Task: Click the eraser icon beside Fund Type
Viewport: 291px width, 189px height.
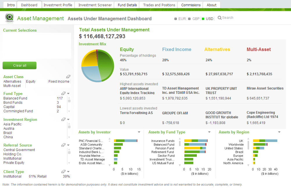Action: tap(63, 93)
